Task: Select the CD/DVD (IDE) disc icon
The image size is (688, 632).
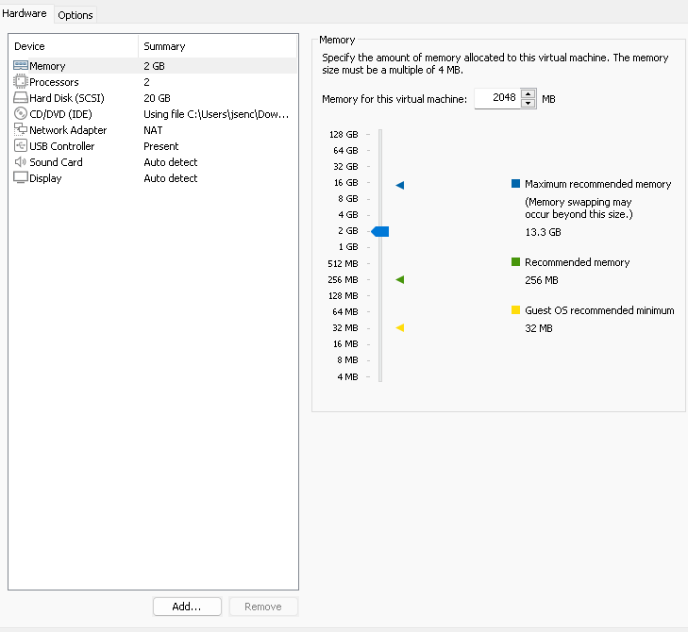Action: [21, 113]
